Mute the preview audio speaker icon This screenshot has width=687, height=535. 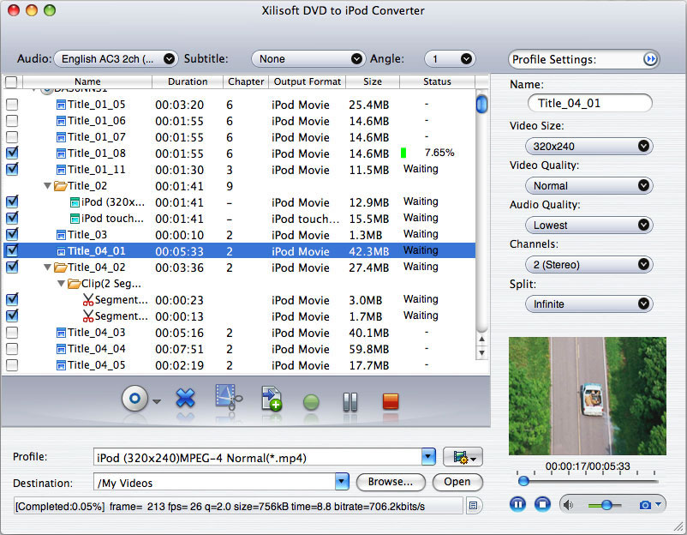568,503
